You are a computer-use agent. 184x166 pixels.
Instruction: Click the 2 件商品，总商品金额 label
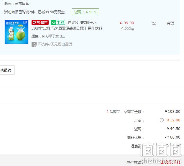click(x=125, y=112)
